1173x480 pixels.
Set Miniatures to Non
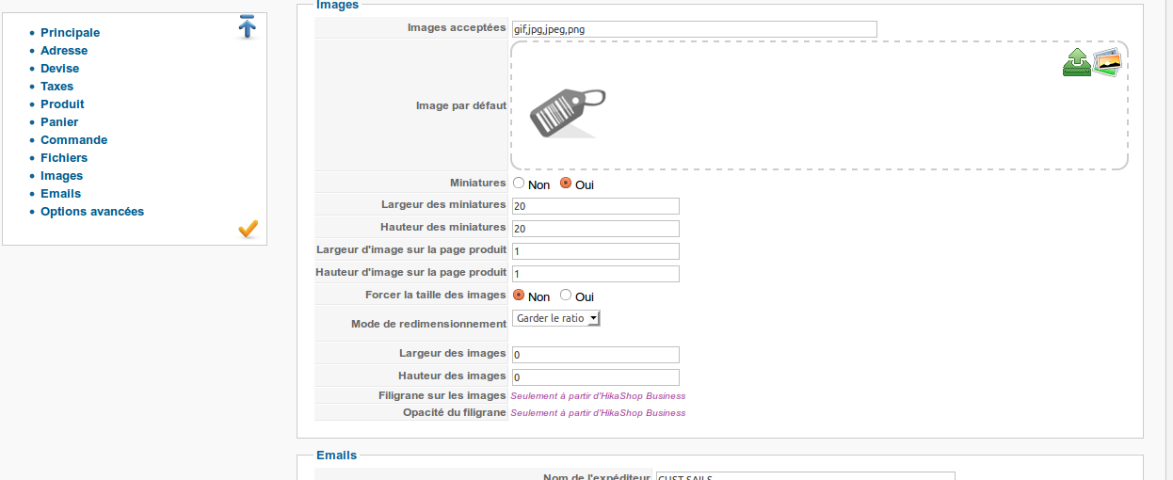pos(519,184)
